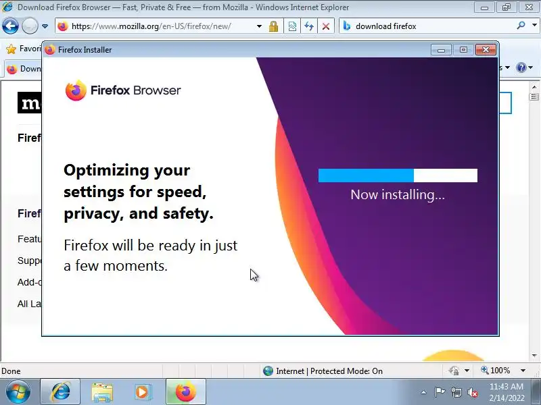Click the status bar privacy/popup icon
This screenshot has height=405, width=541.
[454, 371]
